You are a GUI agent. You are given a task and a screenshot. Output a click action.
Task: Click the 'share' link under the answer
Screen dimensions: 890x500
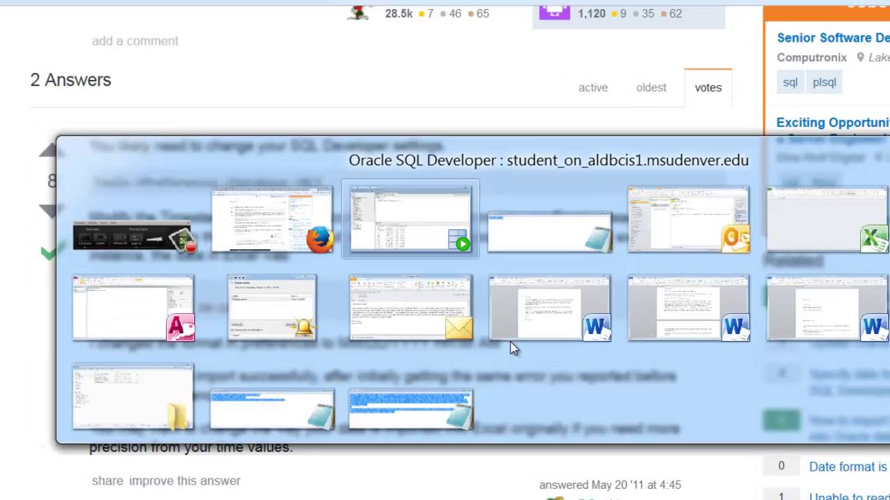tap(107, 481)
